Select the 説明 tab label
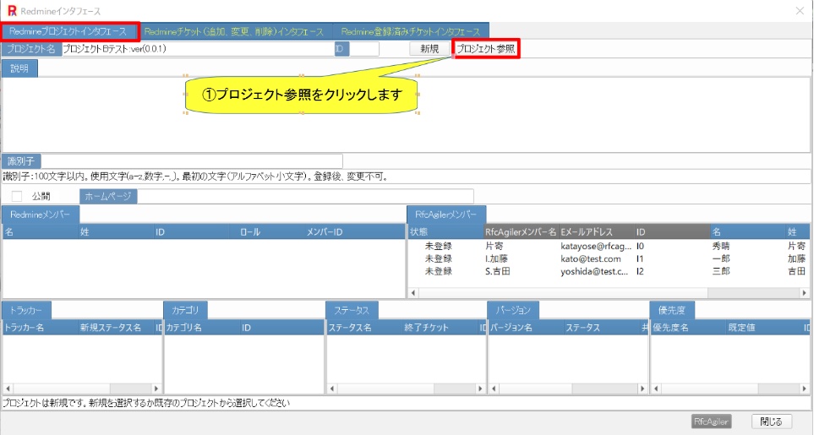 [19, 68]
